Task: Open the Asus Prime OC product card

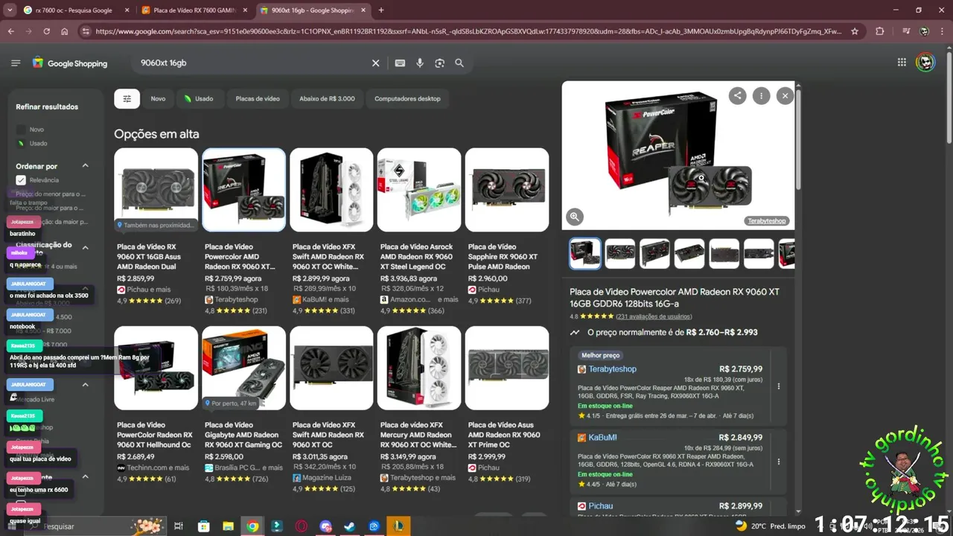Action: point(507,406)
